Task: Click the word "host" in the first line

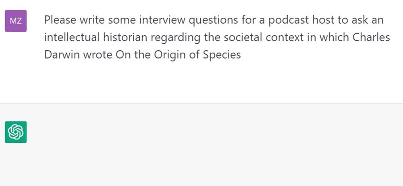Action: (323, 20)
